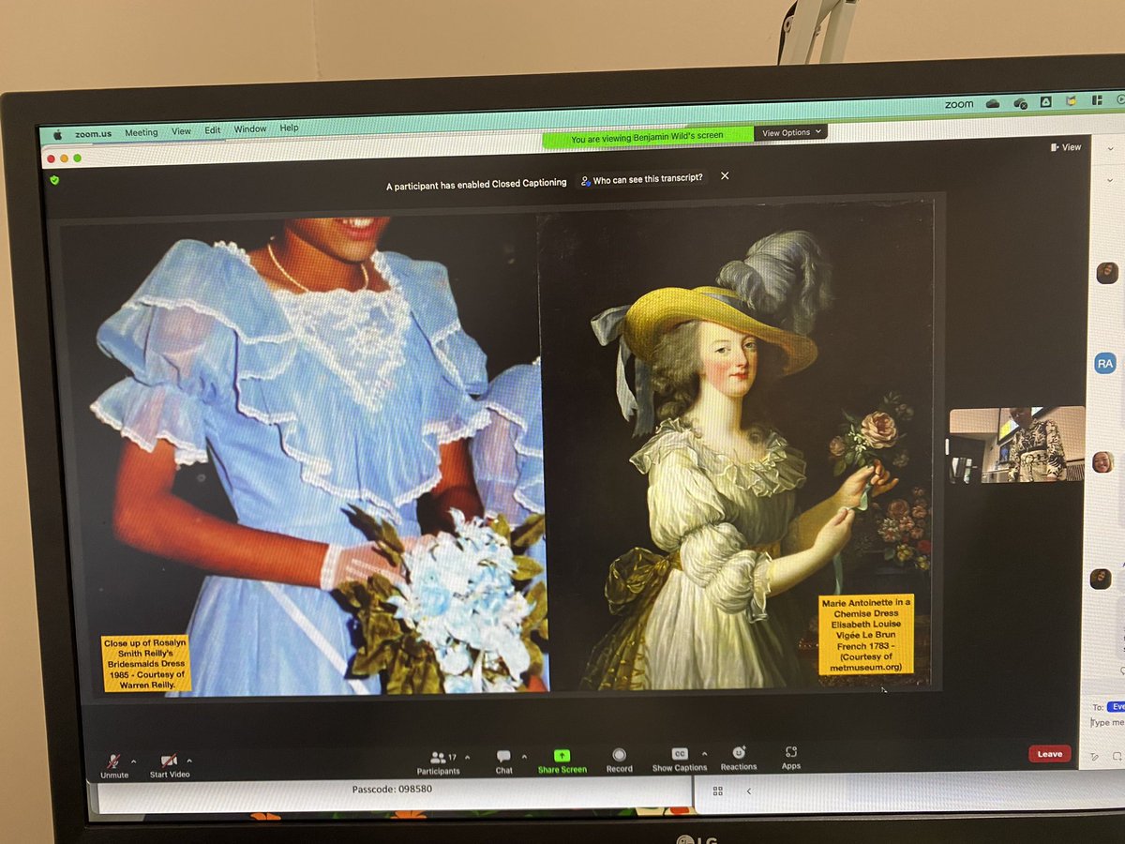Open the Chat panel
1125x844 pixels.
tap(503, 761)
